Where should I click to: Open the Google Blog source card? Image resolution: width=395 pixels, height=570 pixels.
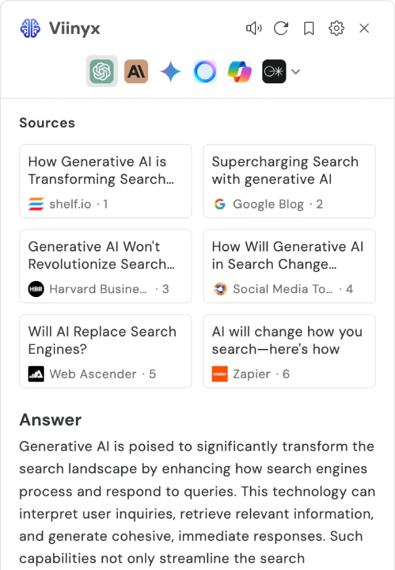[x=289, y=181]
